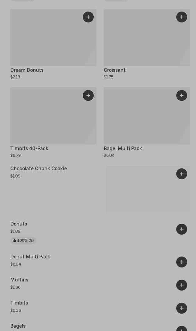
Task: Add Dream Donuts with plus icon
Action: click(88, 17)
